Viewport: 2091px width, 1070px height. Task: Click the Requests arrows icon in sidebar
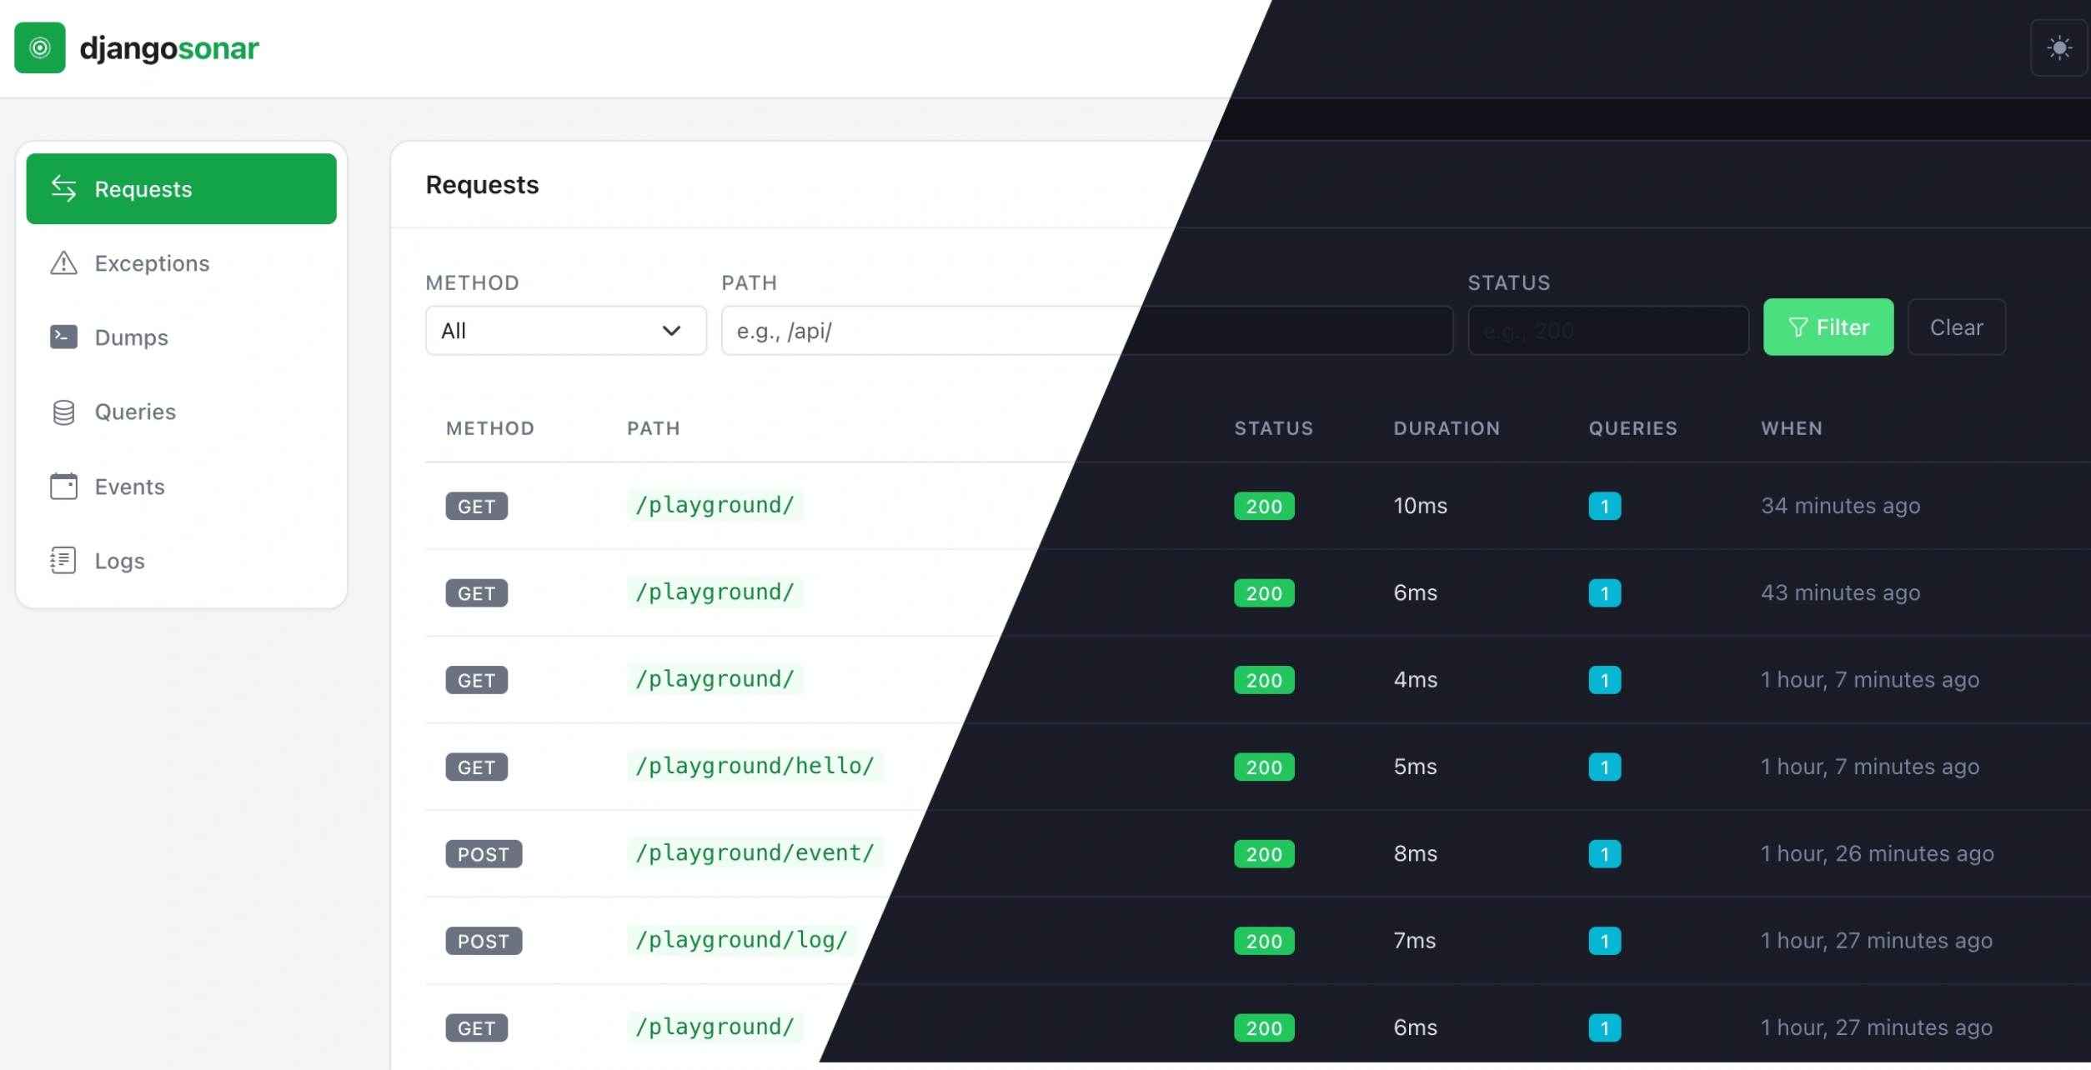[x=63, y=188]
